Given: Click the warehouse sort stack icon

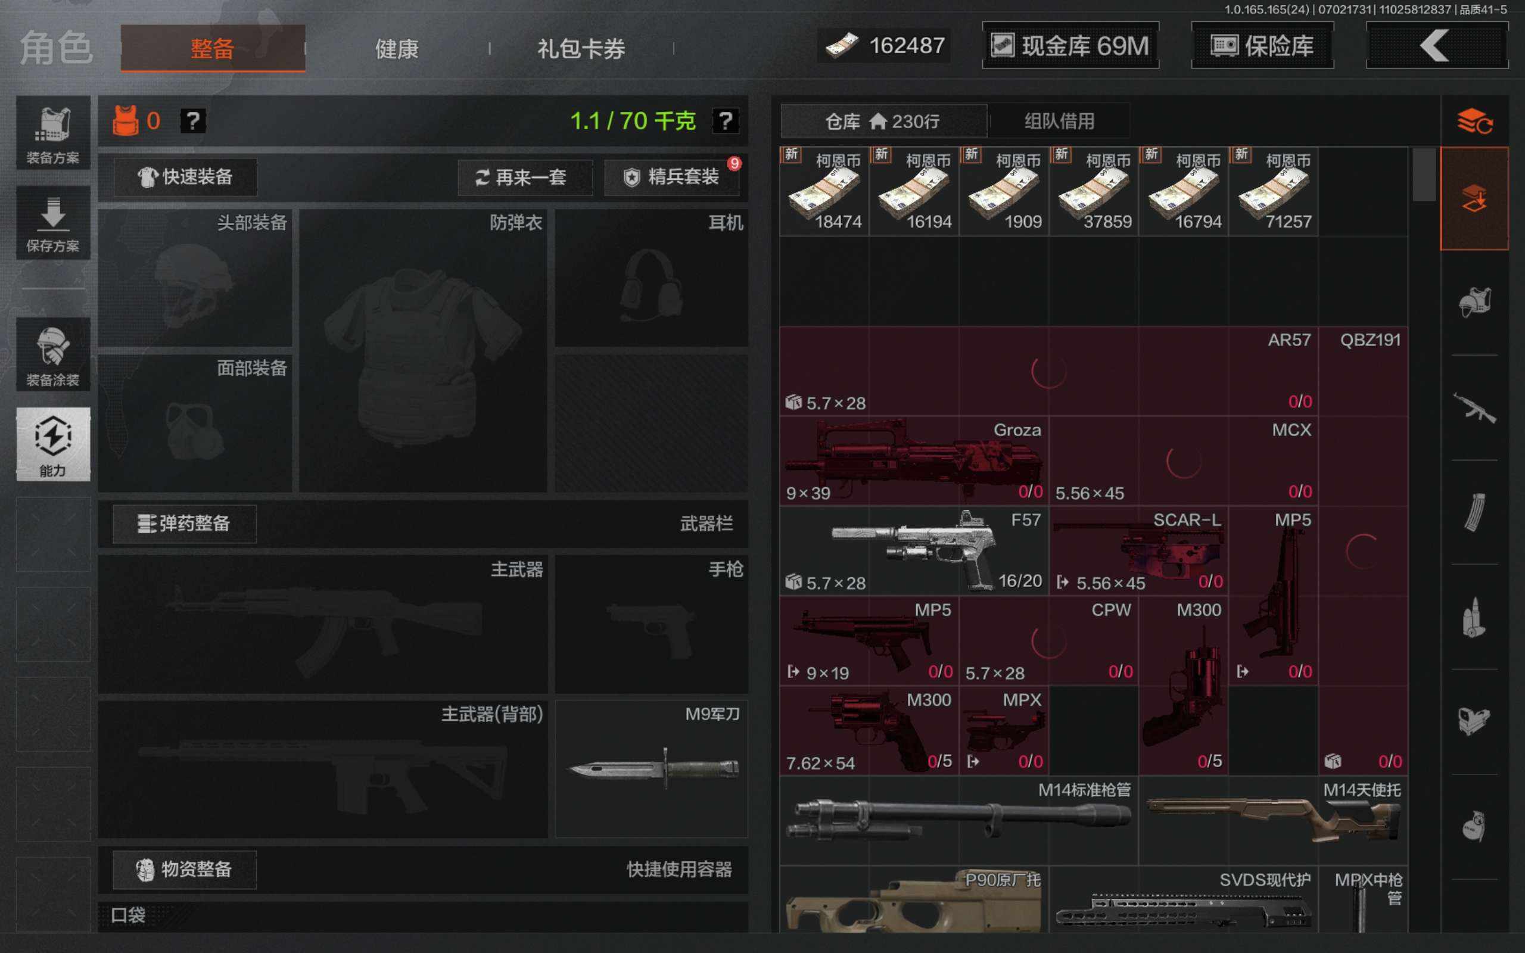Looking at the screenshot, I should 1474,121.
